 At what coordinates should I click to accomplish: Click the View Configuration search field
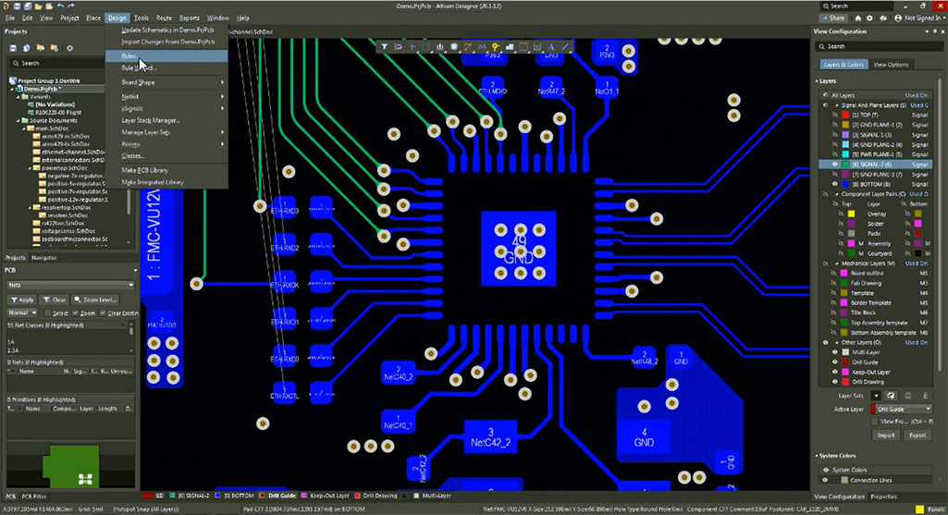[x=876, y=46]
